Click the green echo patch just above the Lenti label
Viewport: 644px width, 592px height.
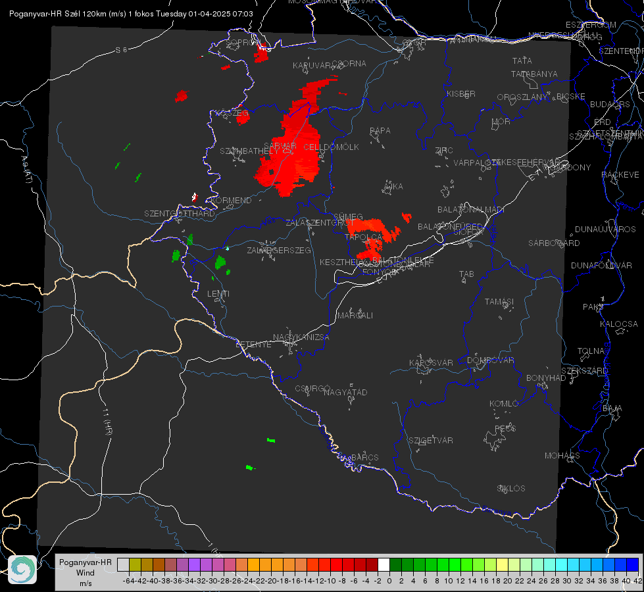point(220,262)
